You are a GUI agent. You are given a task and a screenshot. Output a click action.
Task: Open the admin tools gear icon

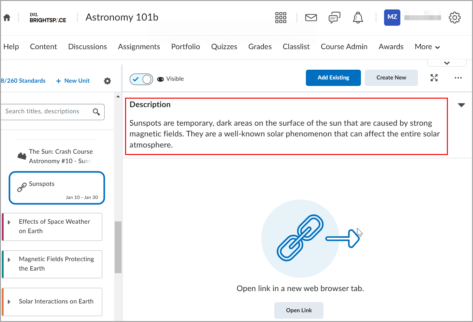(454, 18)
